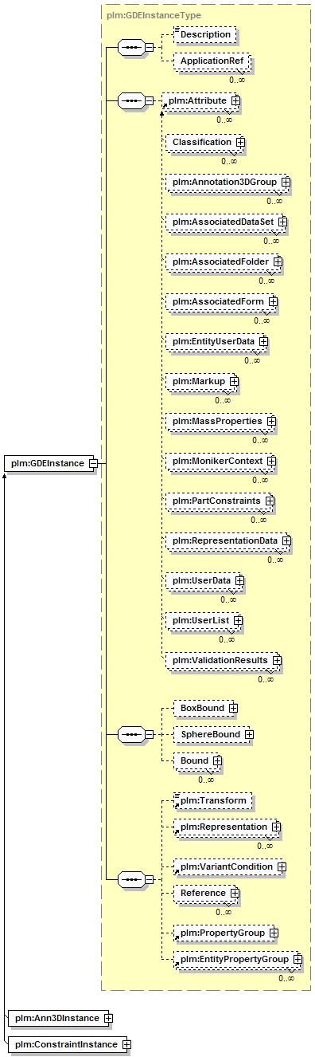The image size is (315, 1057).
Task: Click the ApplicationRef element
Action: (212, 61)
